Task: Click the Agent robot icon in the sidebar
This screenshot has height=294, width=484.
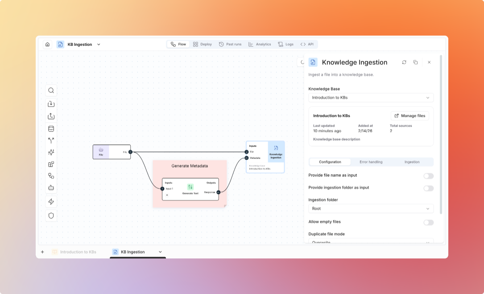Action: 51,188
